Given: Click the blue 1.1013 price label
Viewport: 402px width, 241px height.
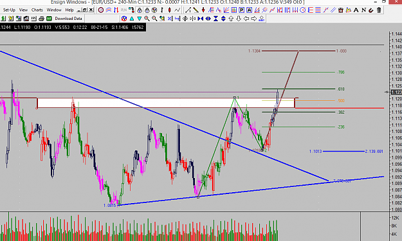Looking at the screenshot, I should click(x=315, y=152).
